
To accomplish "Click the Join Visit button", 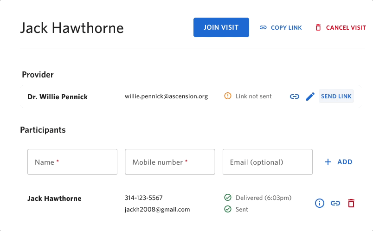I will (x=221, y=27).
